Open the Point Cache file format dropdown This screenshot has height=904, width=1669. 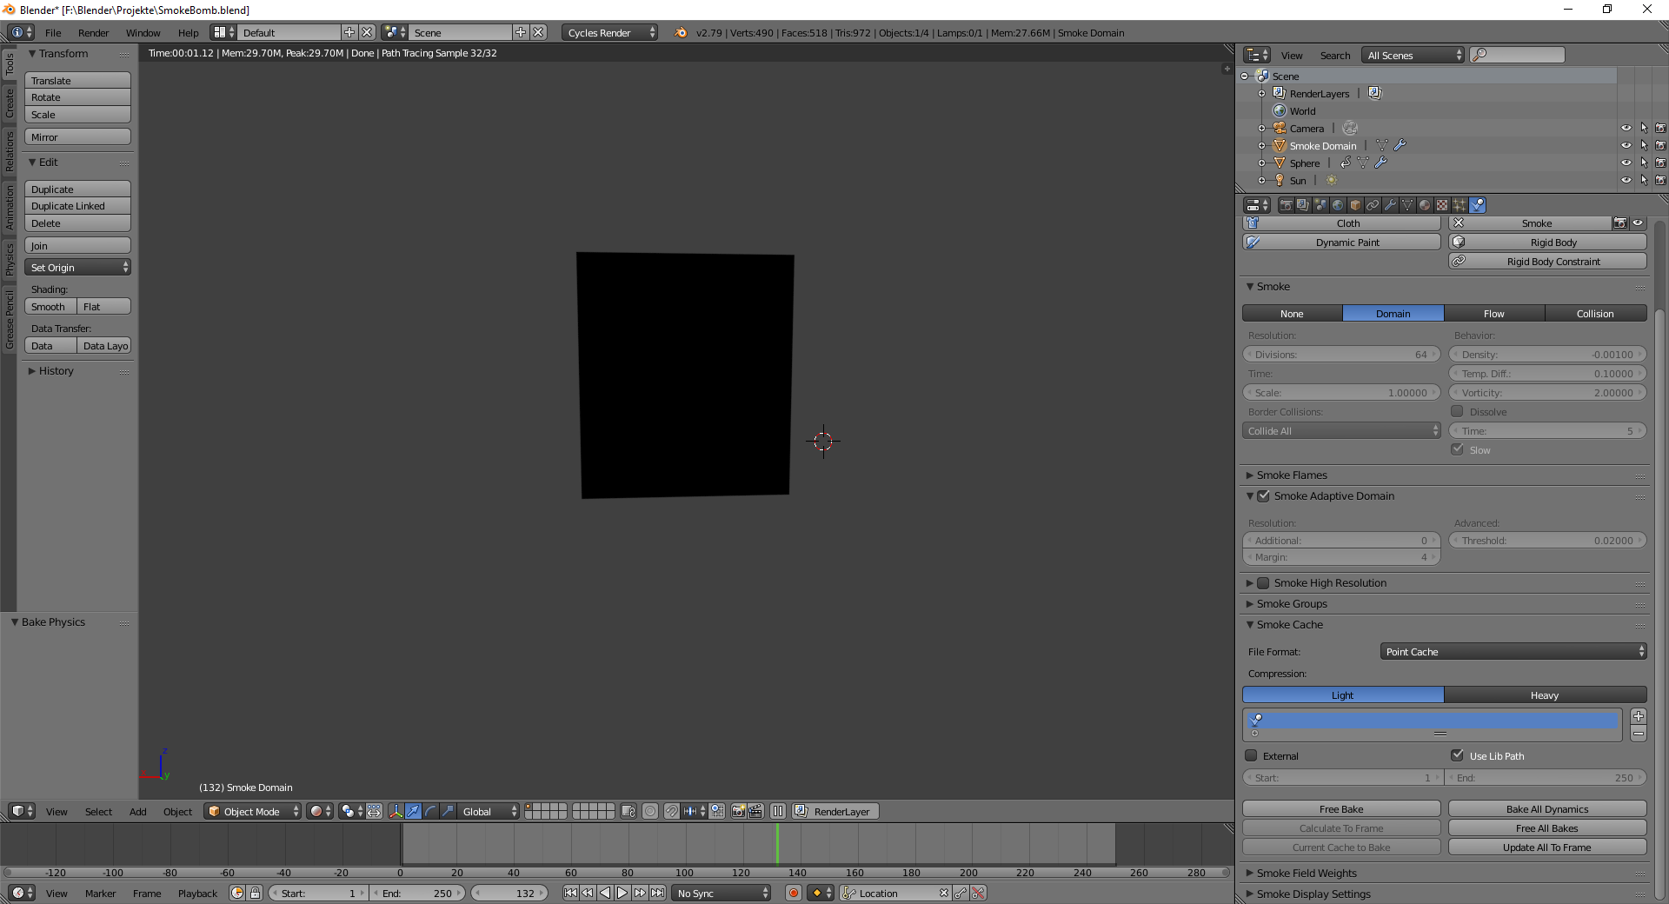point(1513,651)
